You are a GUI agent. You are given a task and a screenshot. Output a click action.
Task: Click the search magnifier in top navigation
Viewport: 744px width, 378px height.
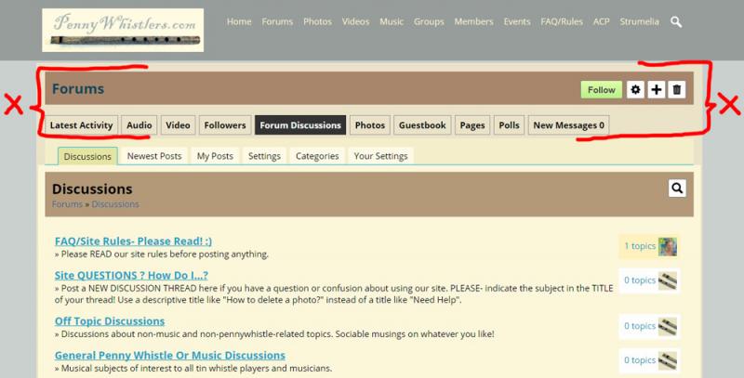[x=676, y=21]
